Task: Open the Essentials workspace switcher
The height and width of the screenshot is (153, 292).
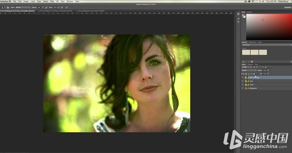Action: click(x=288, y=7)
